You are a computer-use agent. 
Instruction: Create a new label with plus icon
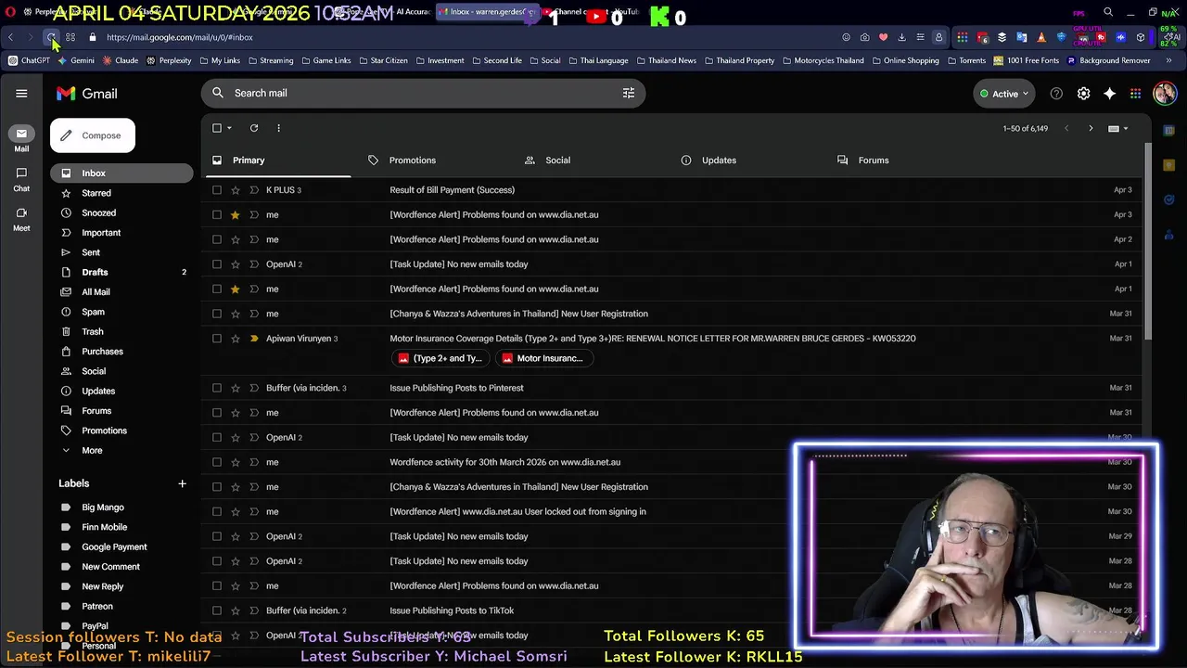(182, 483)
